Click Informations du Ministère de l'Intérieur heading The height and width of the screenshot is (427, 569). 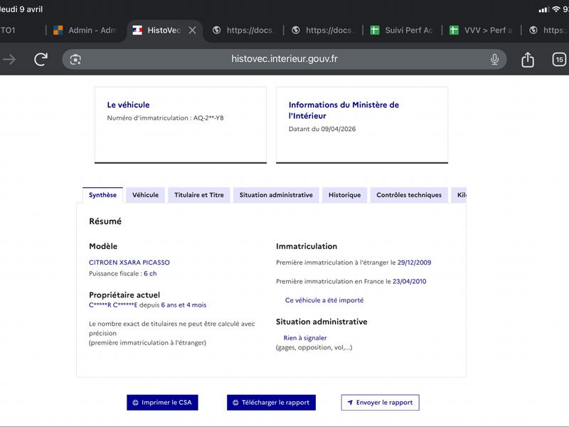pyautogui.click(x=344, y=110)
